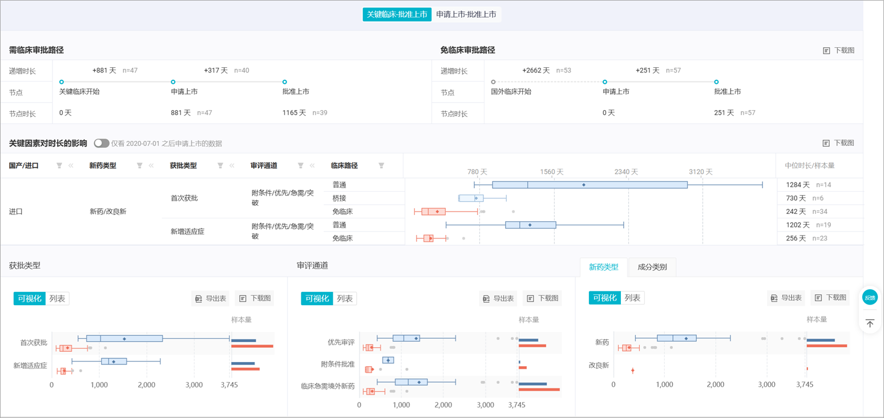Collapse the 新药类型 column with chevrons

151,165
